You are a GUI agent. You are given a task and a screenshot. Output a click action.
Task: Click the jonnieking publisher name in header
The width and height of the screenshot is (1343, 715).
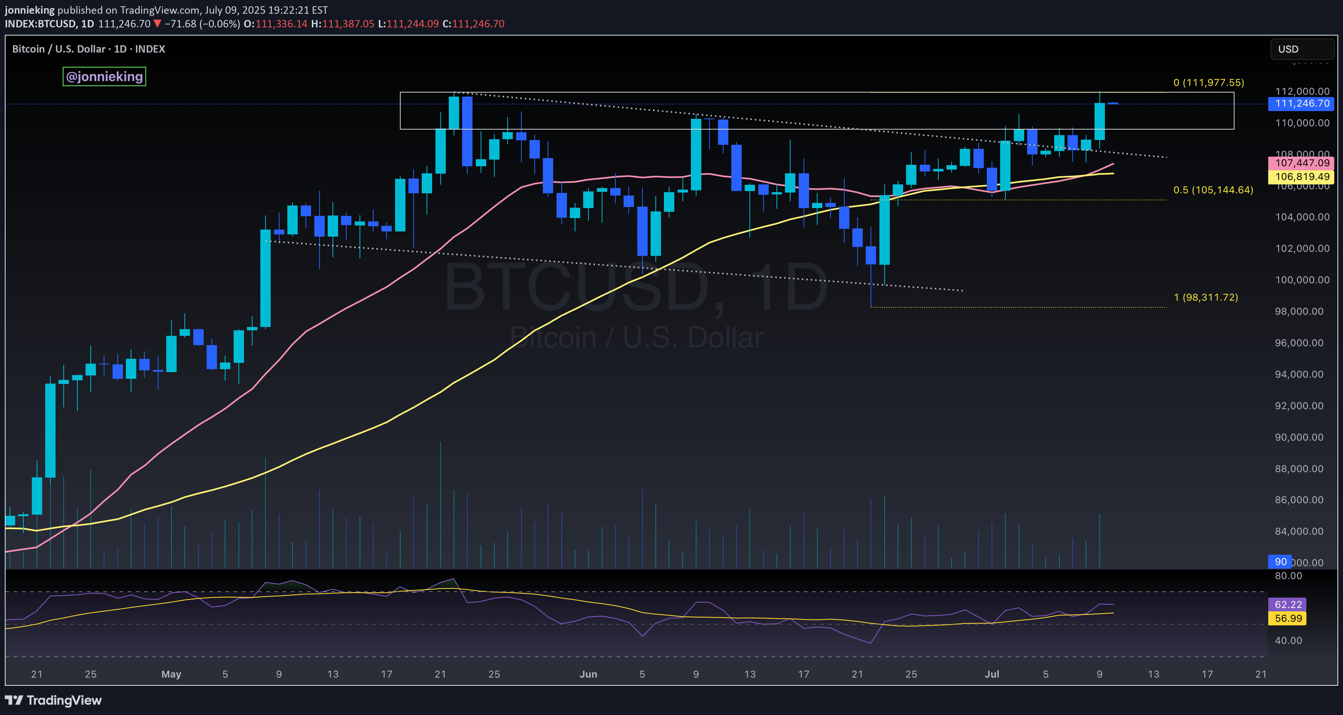[29, 10]
